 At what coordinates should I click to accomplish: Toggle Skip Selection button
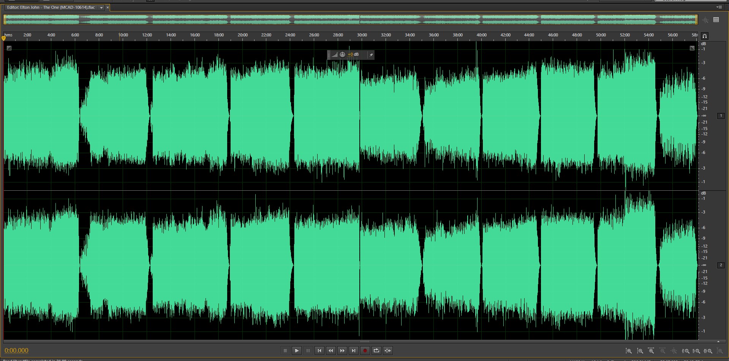387,351
